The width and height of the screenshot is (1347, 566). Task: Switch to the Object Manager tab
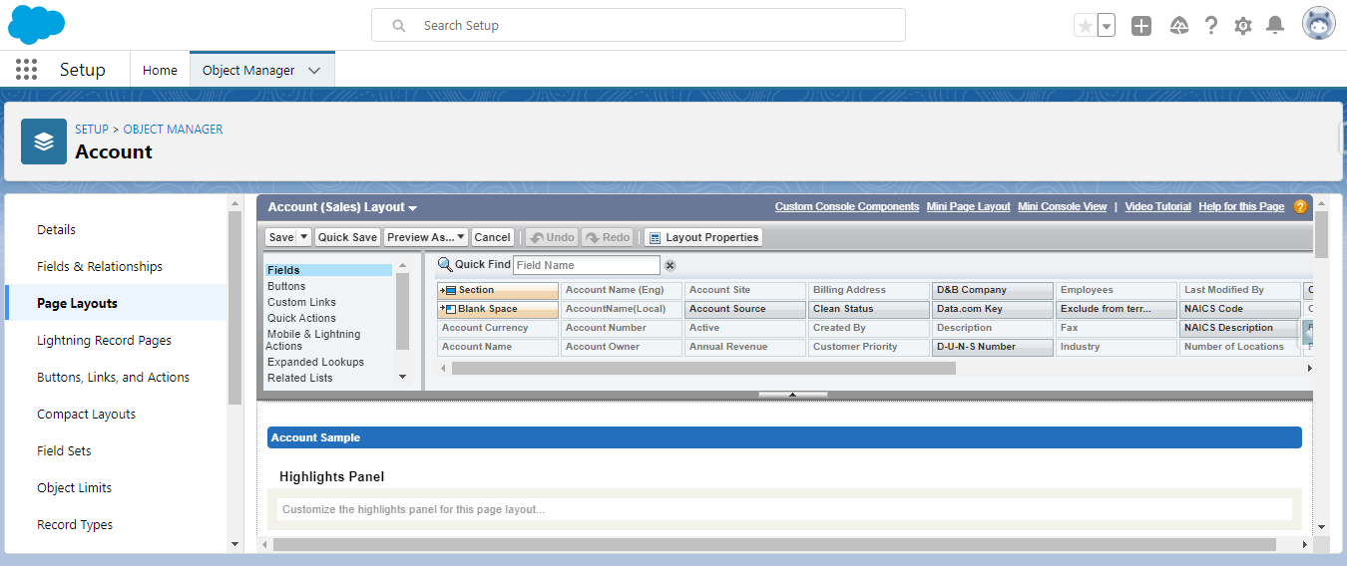click(x=248, y=70)
